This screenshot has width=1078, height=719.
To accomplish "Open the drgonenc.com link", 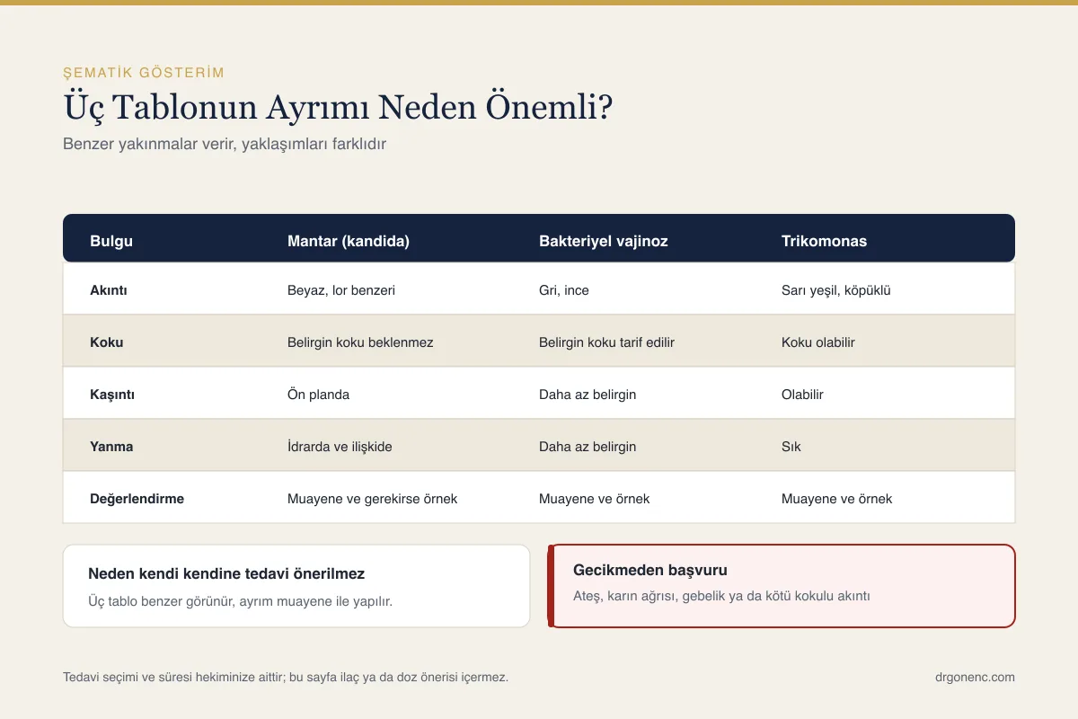I will (975, 677).
